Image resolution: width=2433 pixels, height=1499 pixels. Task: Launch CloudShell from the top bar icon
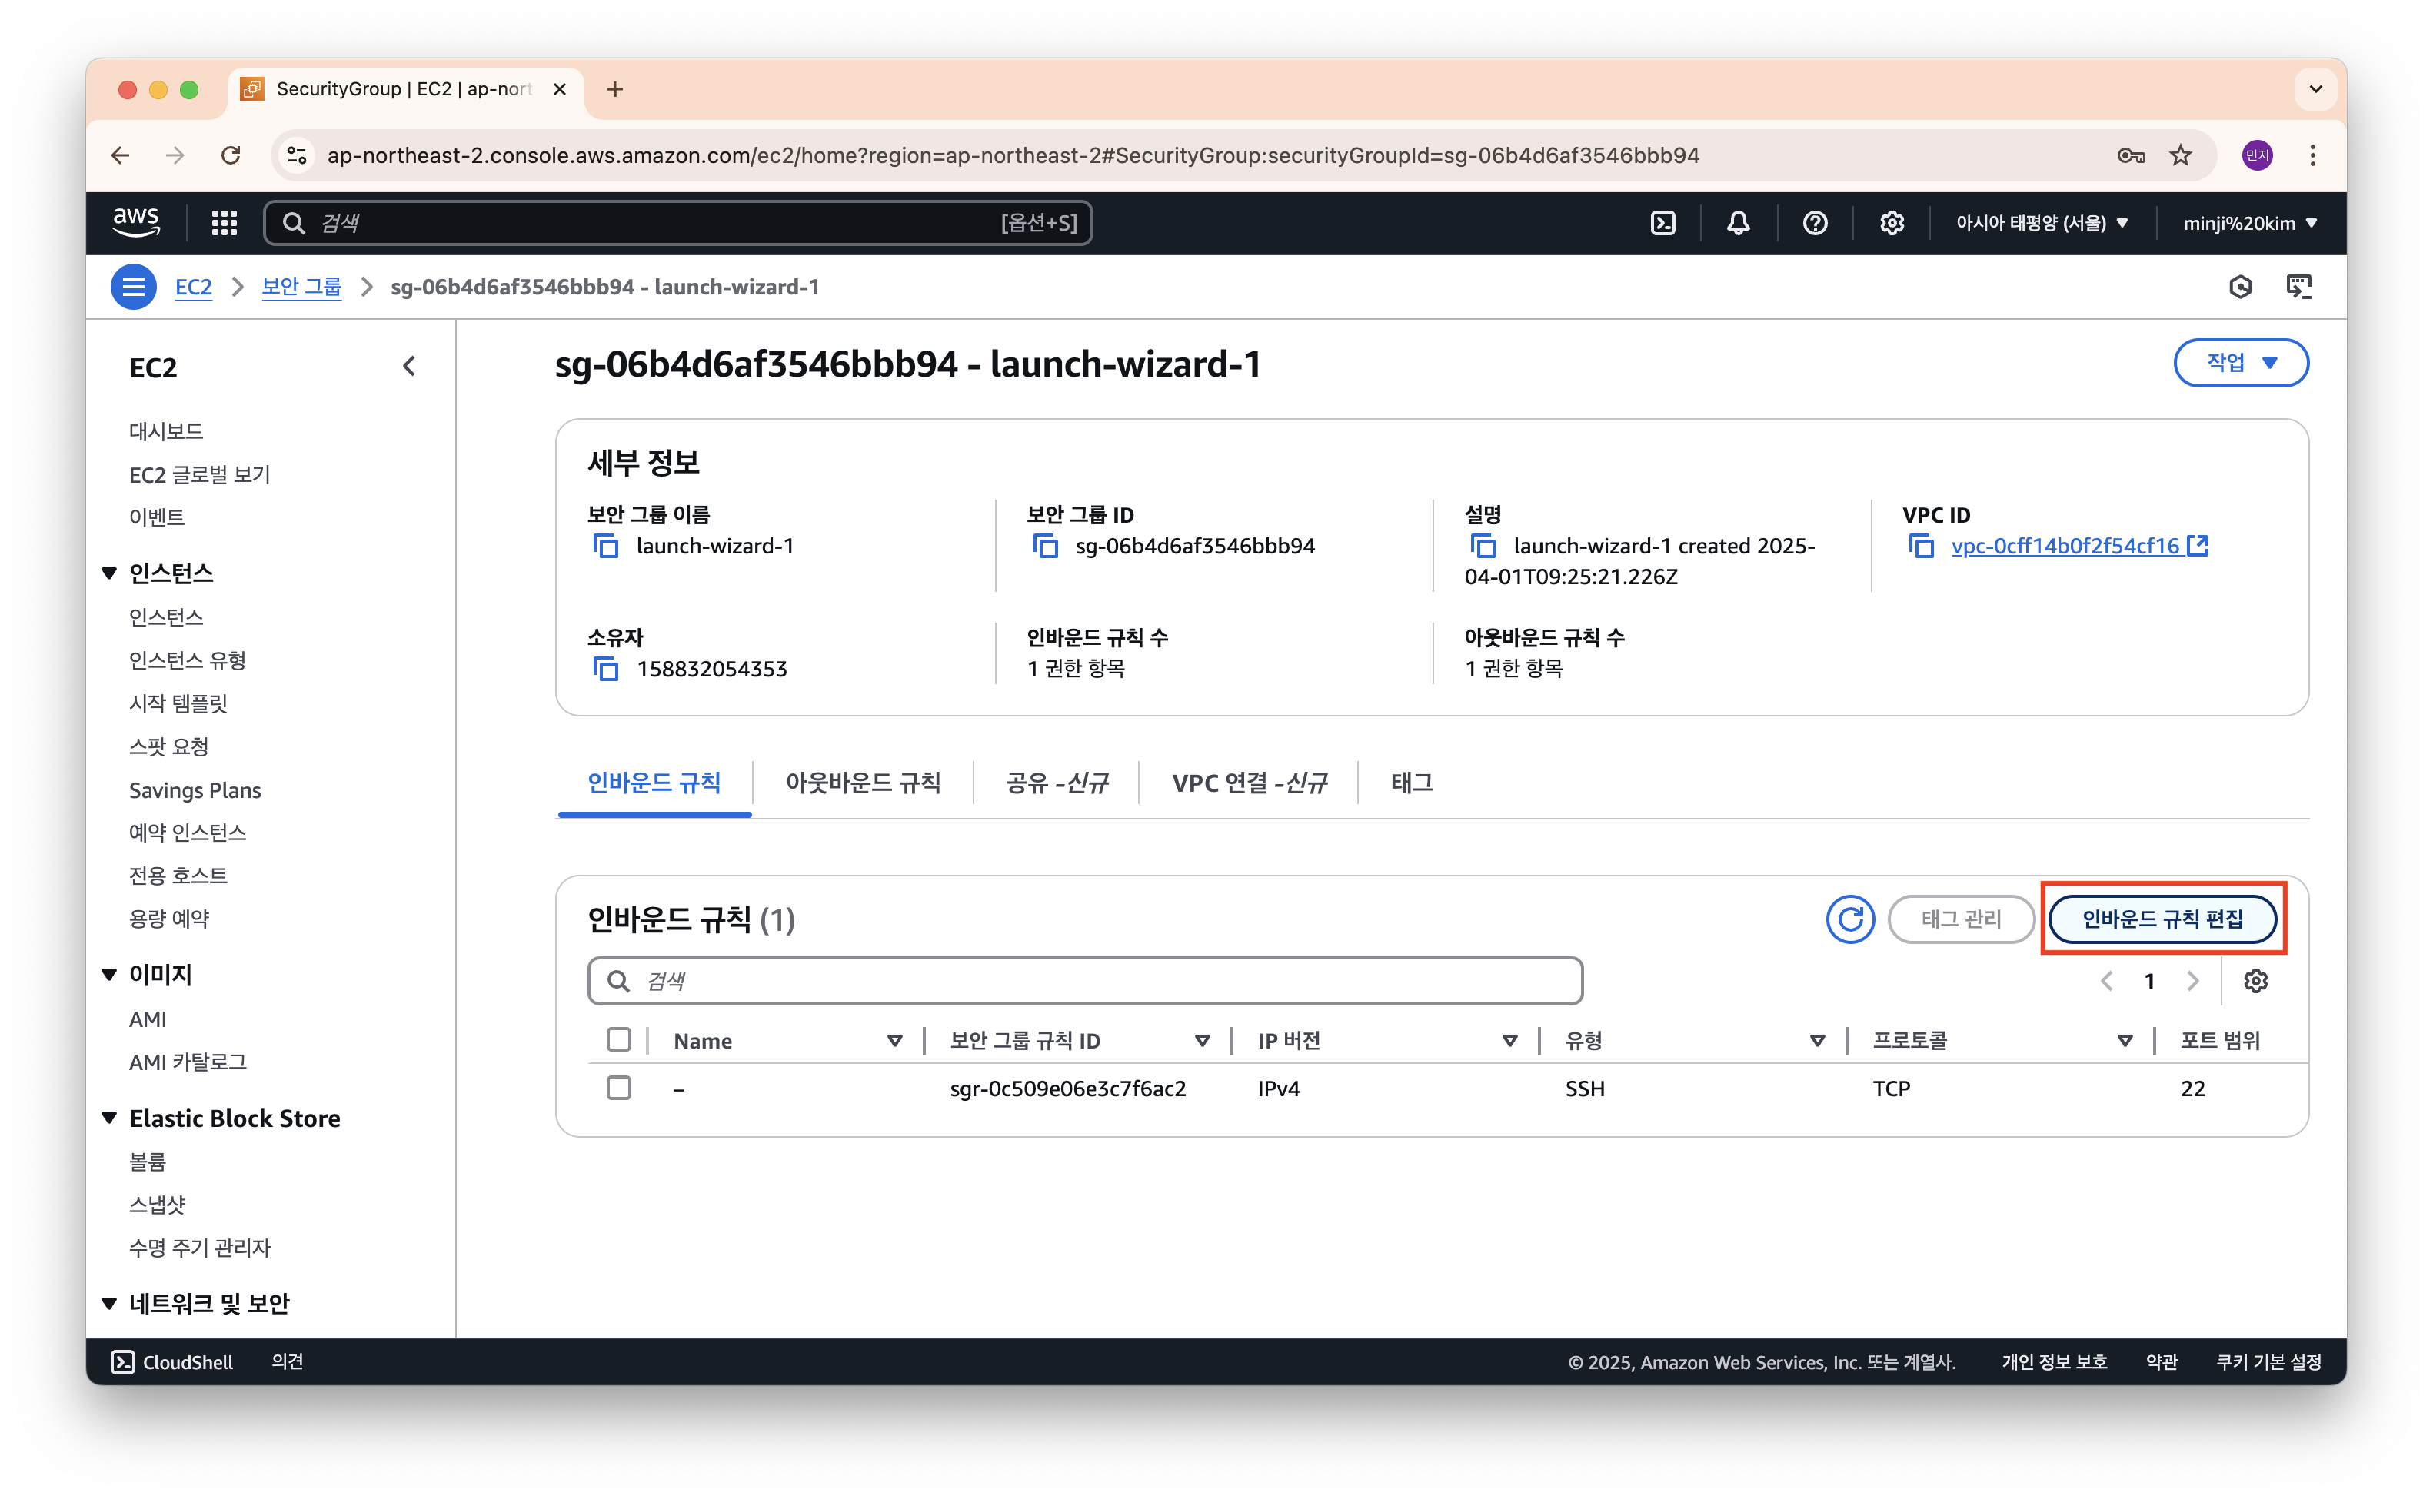click(1662, 223)
